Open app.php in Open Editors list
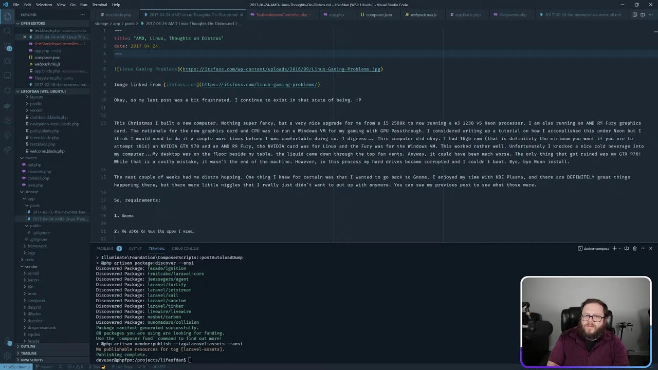This screenshot has height=370, width=658. (x=42, y=51)
